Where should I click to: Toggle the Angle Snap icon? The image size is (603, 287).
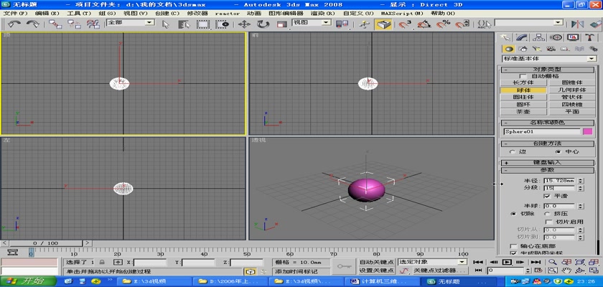(424, 24)
